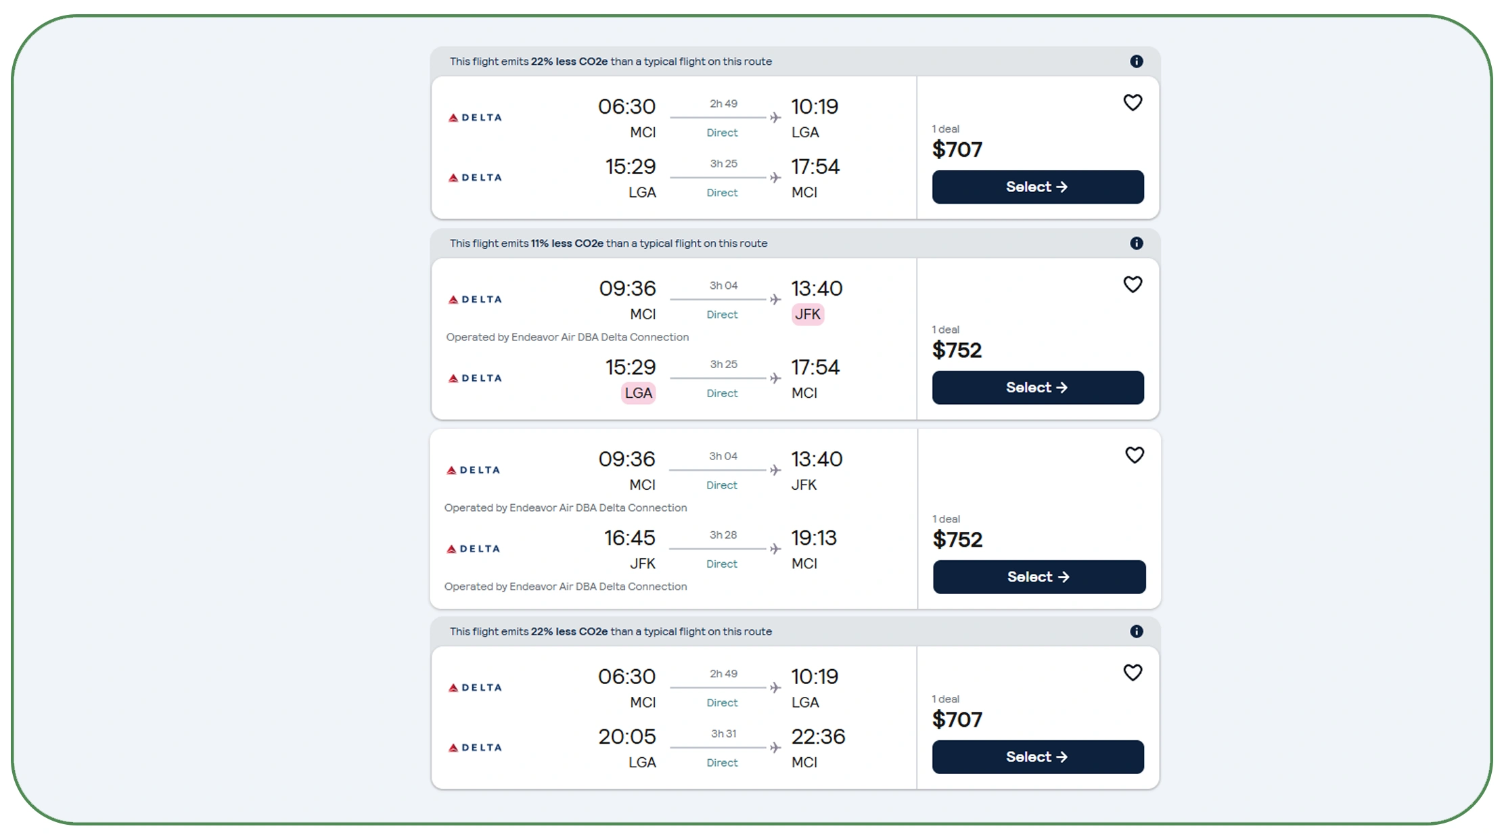Click the airplane arrow on the 06:30 MCI-LGA leg
This screenshot has height=839, width=1504.
click(x=773, y=116)
